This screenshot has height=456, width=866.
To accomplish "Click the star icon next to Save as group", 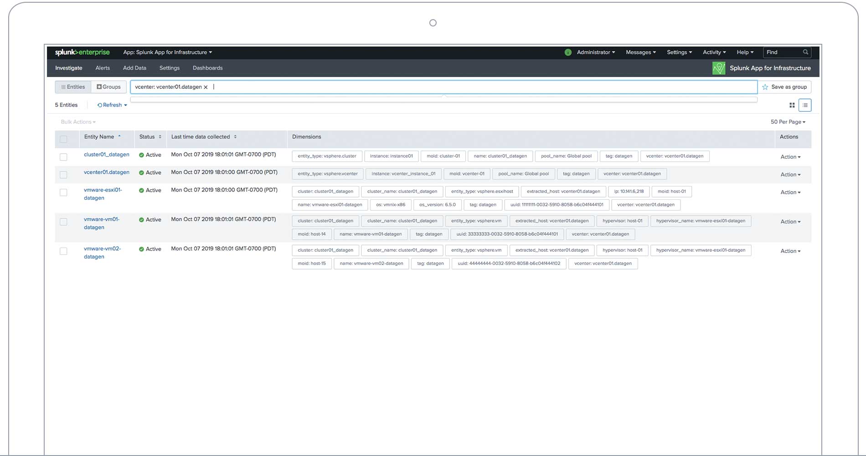I will pyautogui.click(x=765, y=87).
